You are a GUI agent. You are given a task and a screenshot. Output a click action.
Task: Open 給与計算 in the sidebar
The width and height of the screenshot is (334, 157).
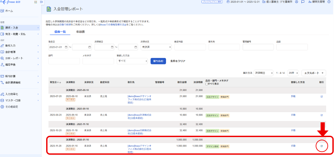point(20,76)
